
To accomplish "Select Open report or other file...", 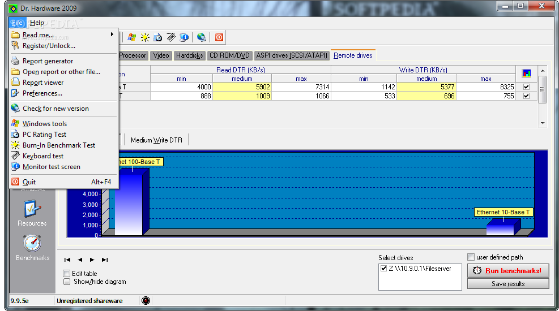I will click(63, 71).
